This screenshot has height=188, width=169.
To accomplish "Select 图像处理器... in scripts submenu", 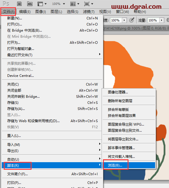I will pyautogui.click(x=129, y=92).
